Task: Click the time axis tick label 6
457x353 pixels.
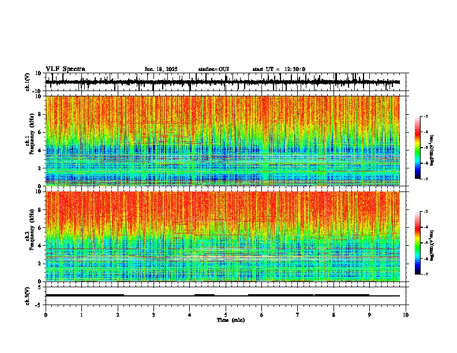Action: (x=262, y=315)
